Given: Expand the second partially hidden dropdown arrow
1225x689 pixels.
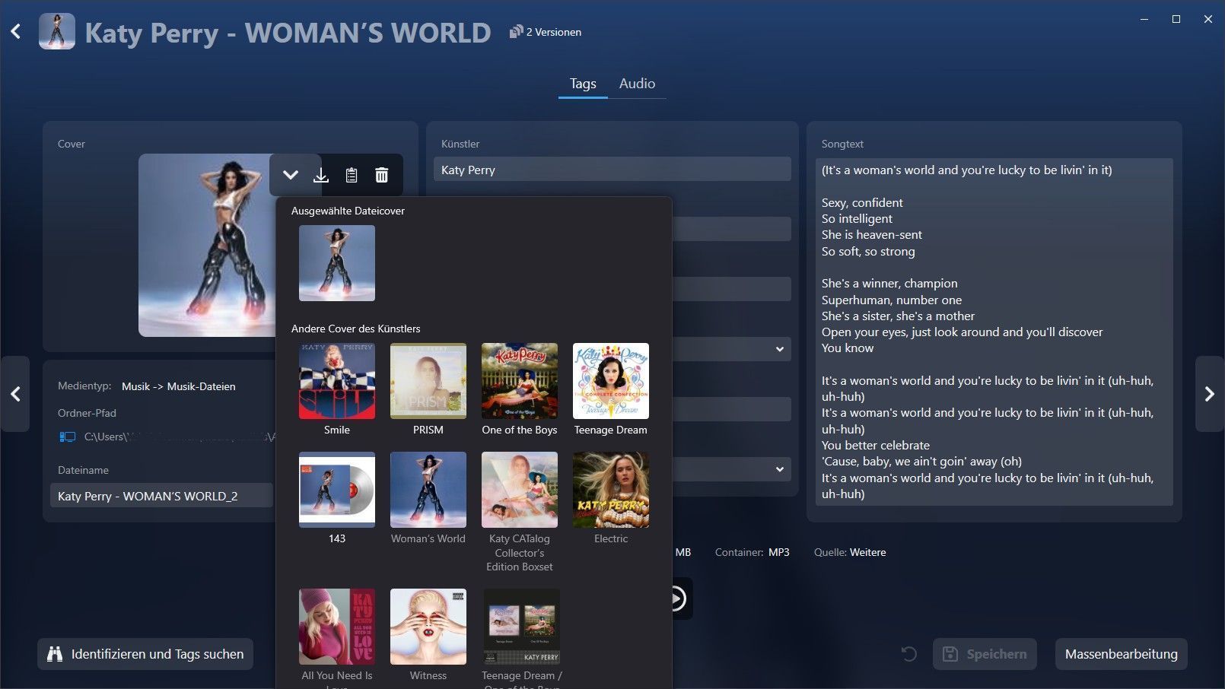Looking at the screenshot, I should coord(779,469).
